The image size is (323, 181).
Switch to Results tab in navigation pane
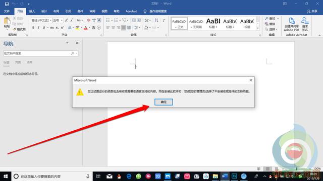click(29, 62)
